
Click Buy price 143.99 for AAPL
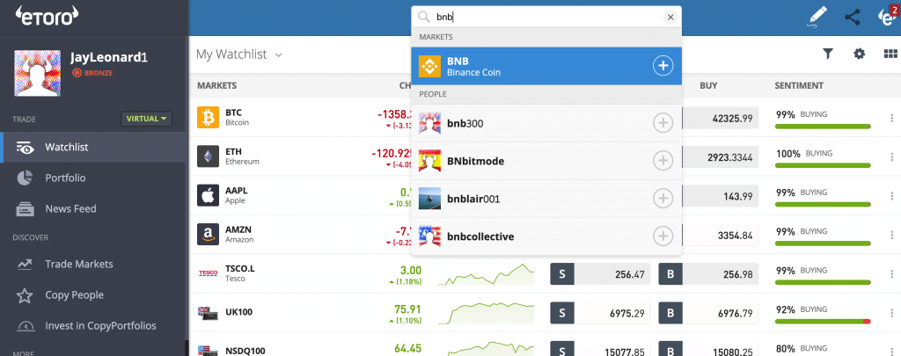[721, 196]
